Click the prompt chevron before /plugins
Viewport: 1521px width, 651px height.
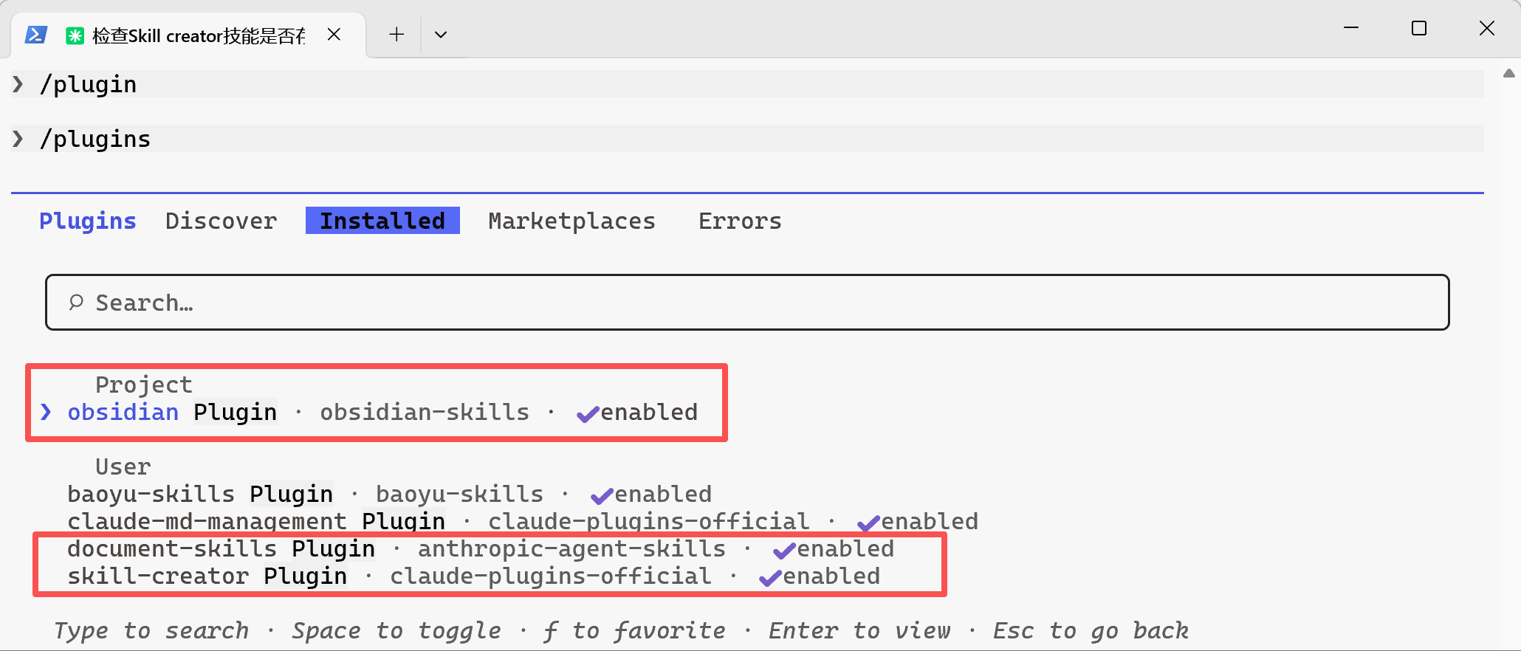pos(18,139)
